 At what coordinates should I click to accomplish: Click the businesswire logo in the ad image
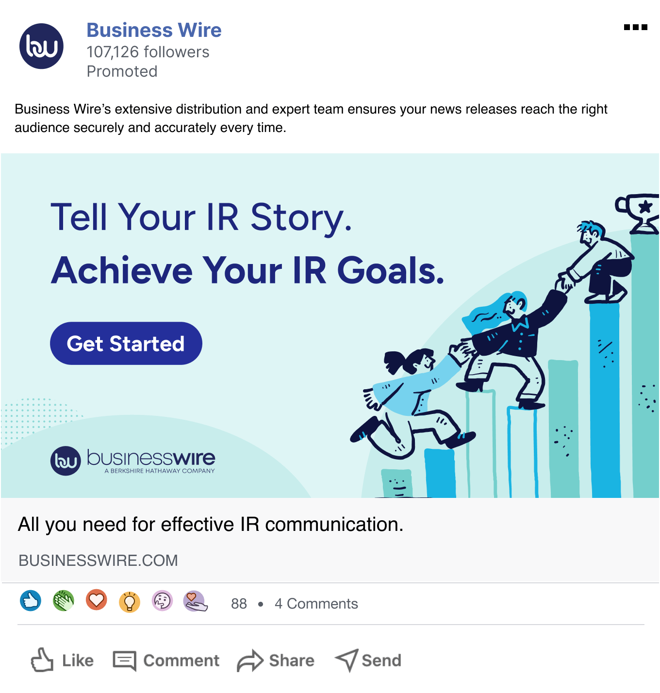pos(132,461)
